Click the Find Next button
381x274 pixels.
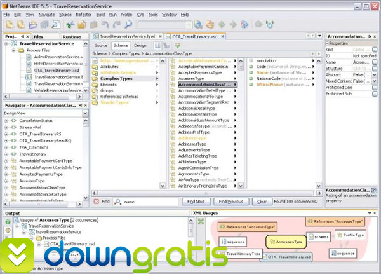195,201
